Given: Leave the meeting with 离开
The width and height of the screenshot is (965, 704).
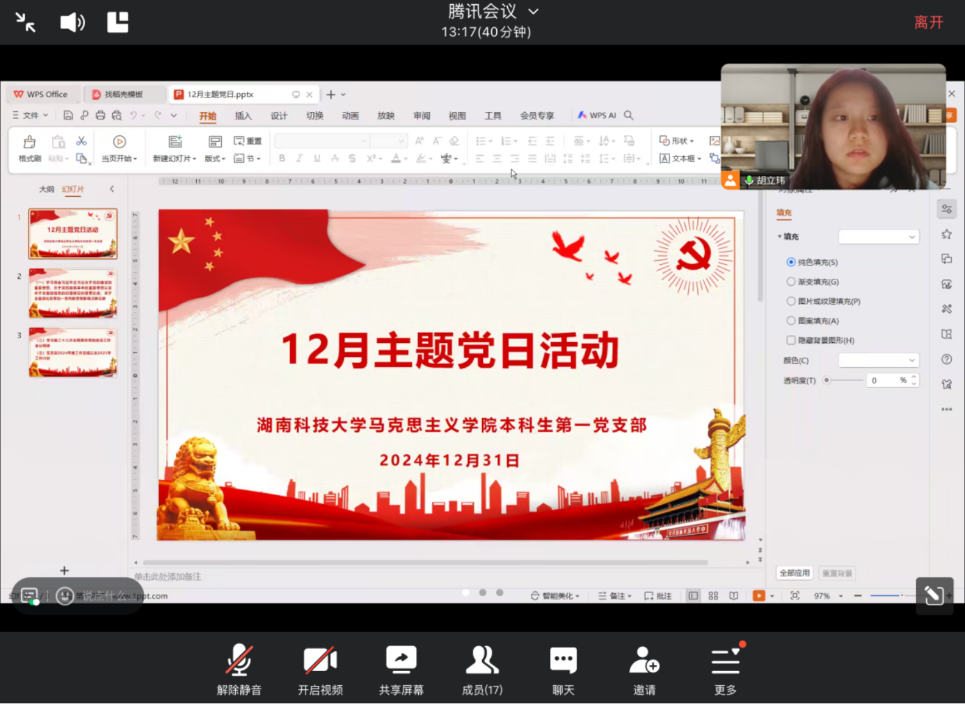Looking at the screenshot, I should tap(928, 23).
